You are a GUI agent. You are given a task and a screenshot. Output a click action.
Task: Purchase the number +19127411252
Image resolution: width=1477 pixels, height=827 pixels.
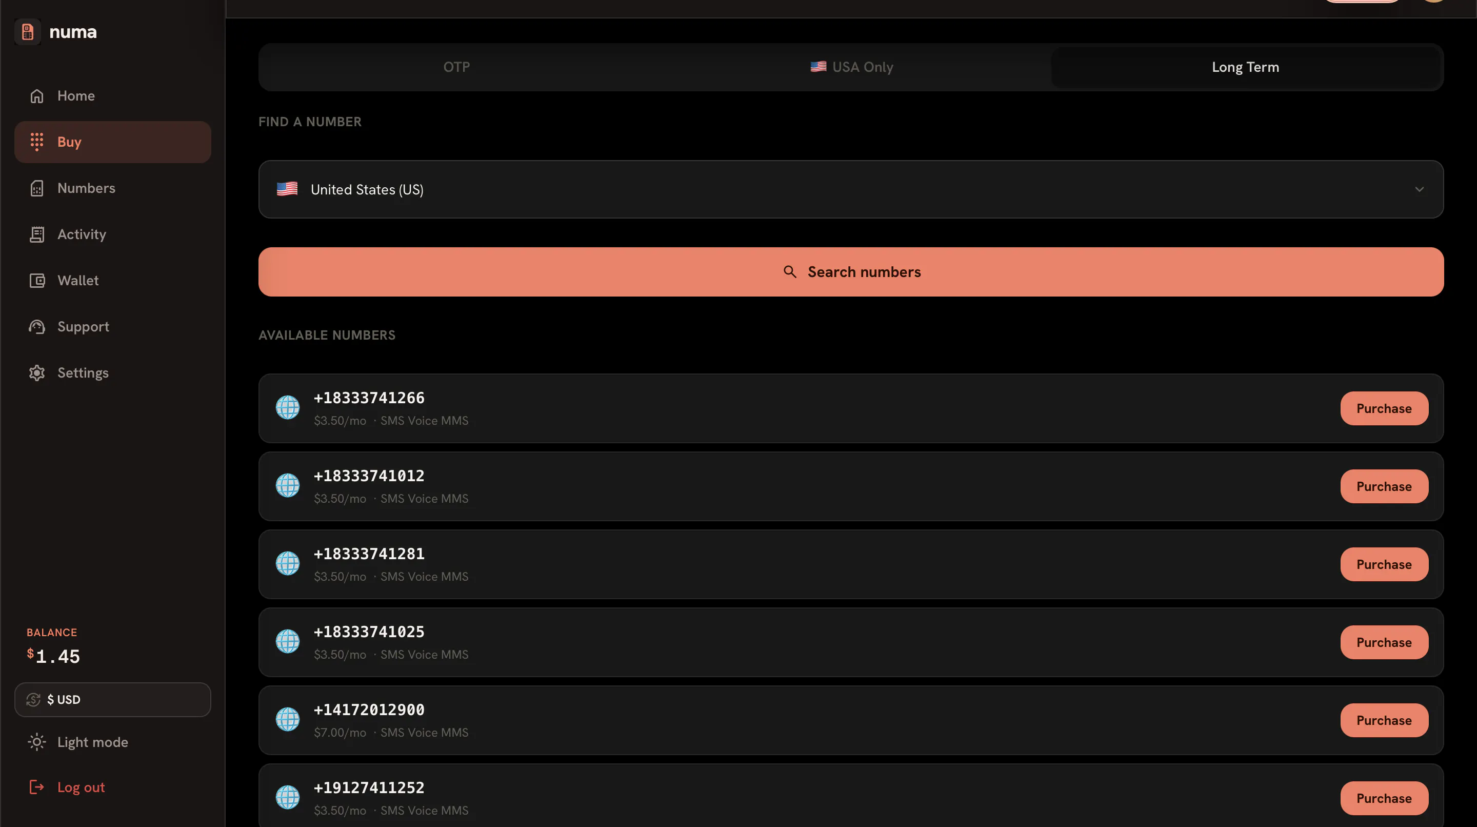tap(1384, 798)
